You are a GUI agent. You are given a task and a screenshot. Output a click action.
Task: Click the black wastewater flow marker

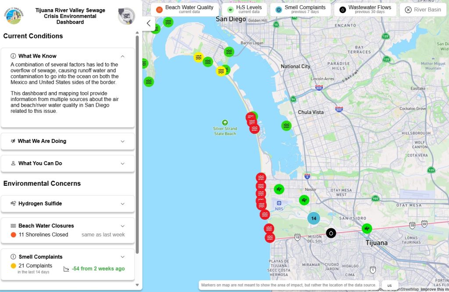[x=331, y=233]
